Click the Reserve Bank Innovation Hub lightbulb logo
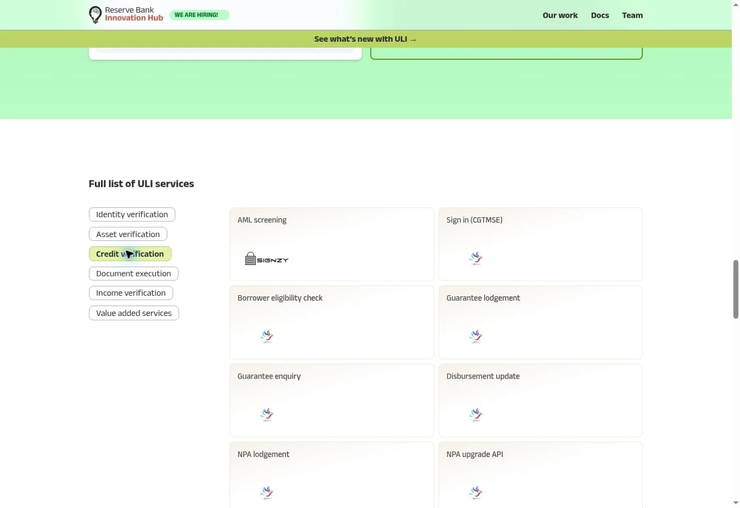The width and height of the screenshot is (740, 508). (96, 15)
